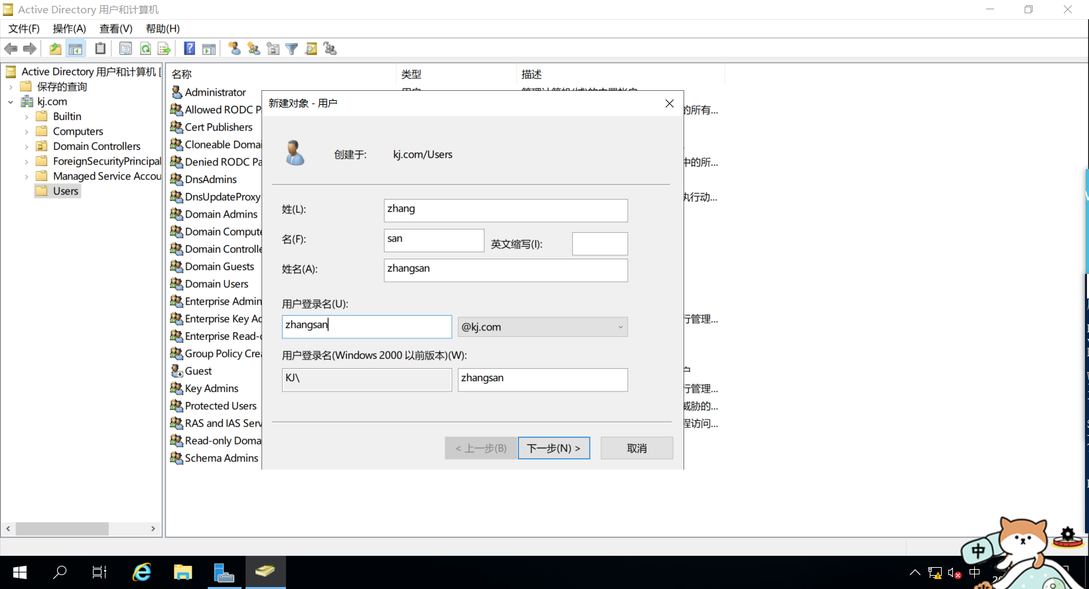Screen dimensions: 1089x589
Task: Open the Windows Start menu
Action: tap(19, 572)
